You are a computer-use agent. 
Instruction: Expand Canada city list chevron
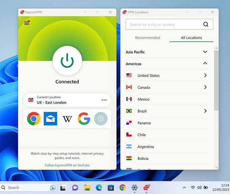pos(205,87)
